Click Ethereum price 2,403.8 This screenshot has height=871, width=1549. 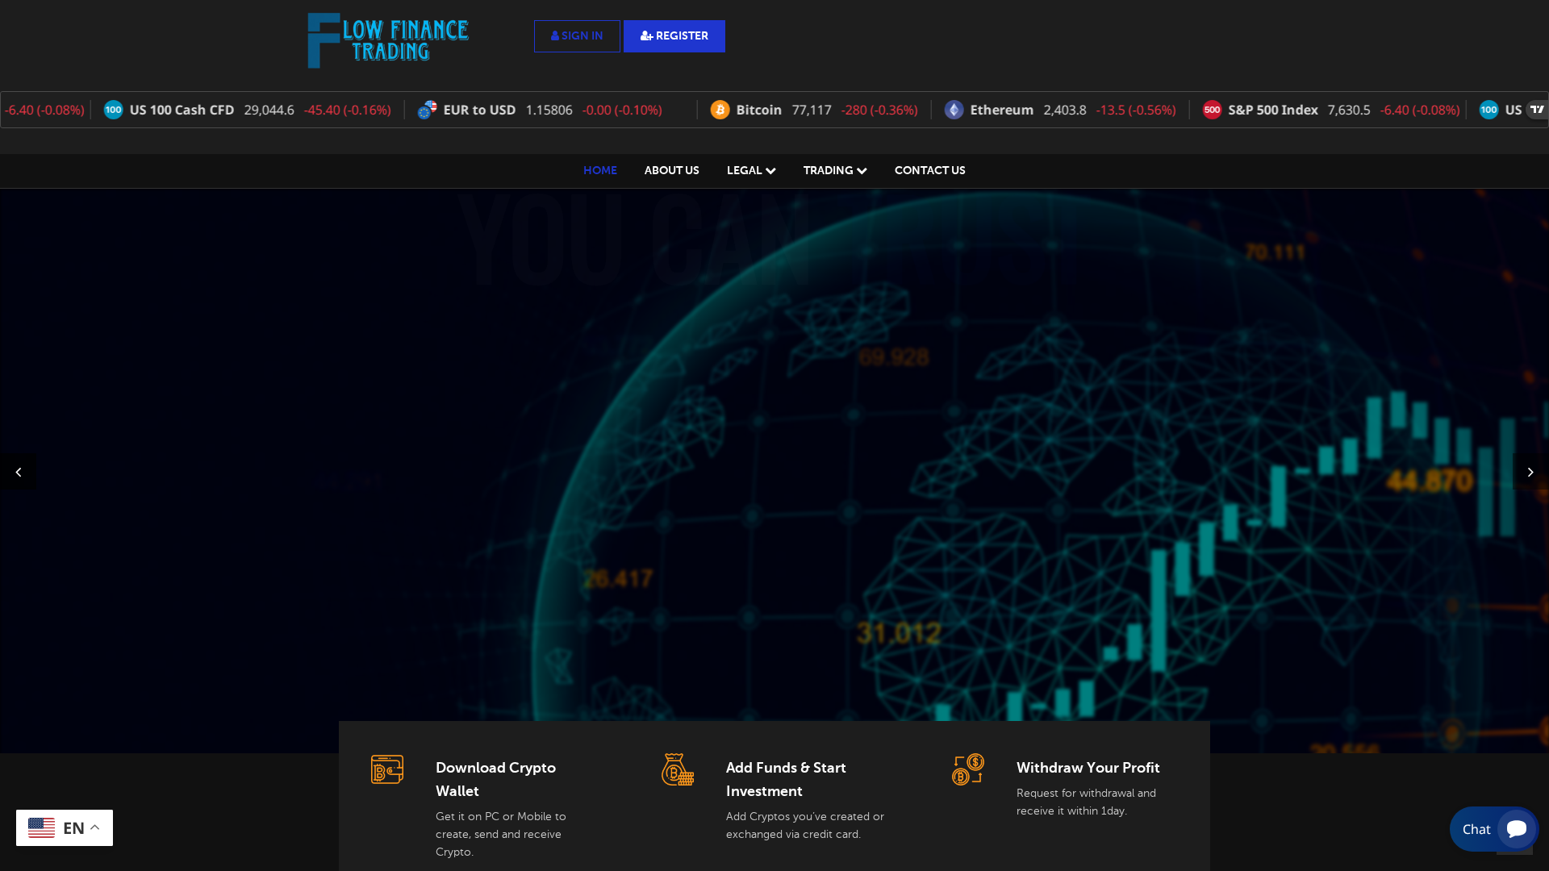1065,110
